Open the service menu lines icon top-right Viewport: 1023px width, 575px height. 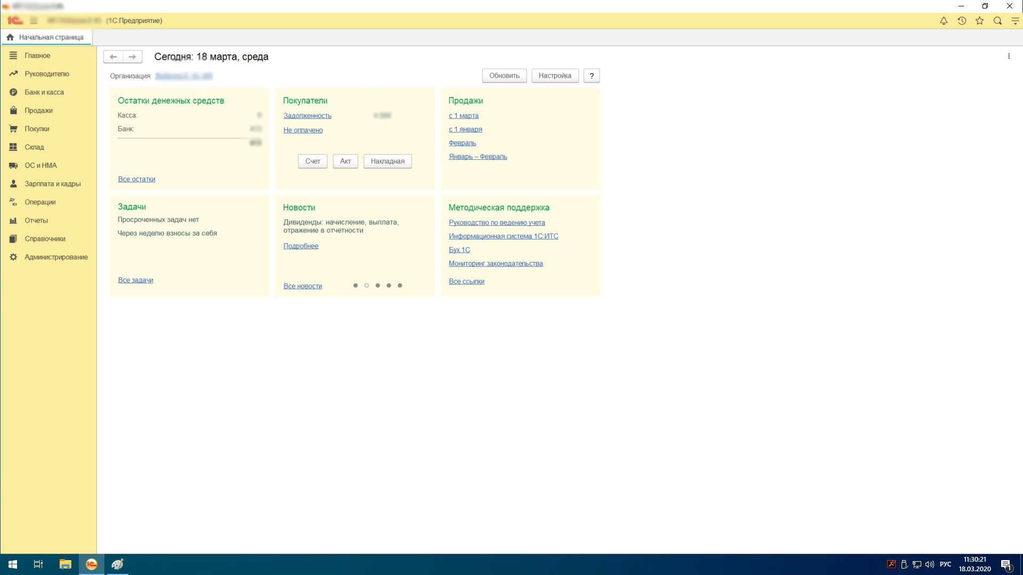(x=1015, y=21)
